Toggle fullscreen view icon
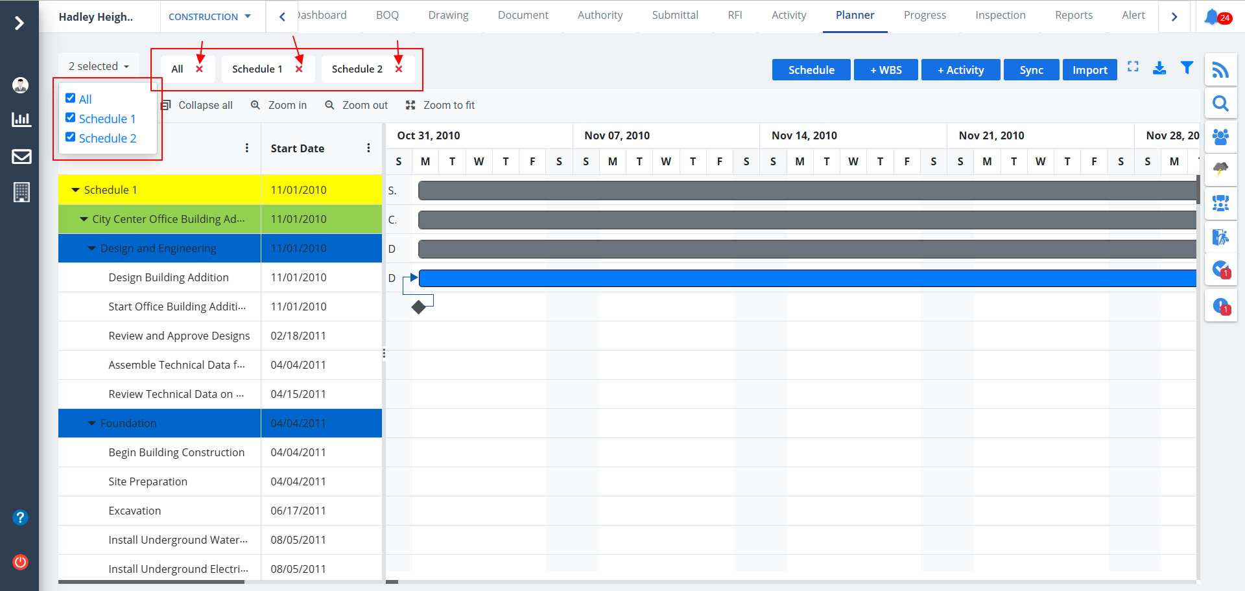The height and width of the screenshot is (591, 1245). click(x=1133, y=67)
